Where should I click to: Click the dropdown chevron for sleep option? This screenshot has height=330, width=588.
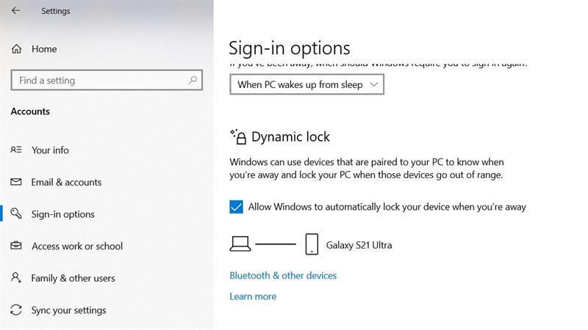[x=373, y=85]
